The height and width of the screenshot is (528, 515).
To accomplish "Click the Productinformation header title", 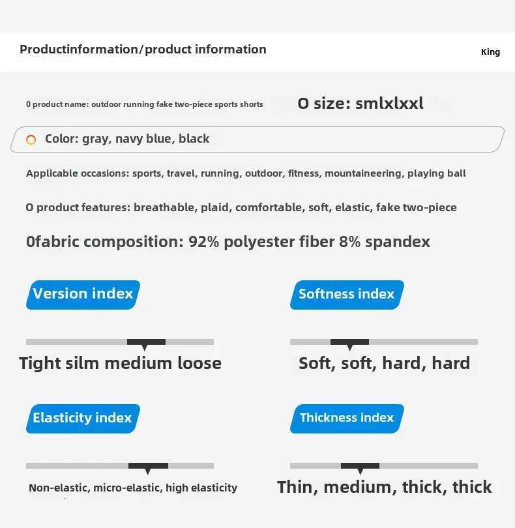I will 143,50.
